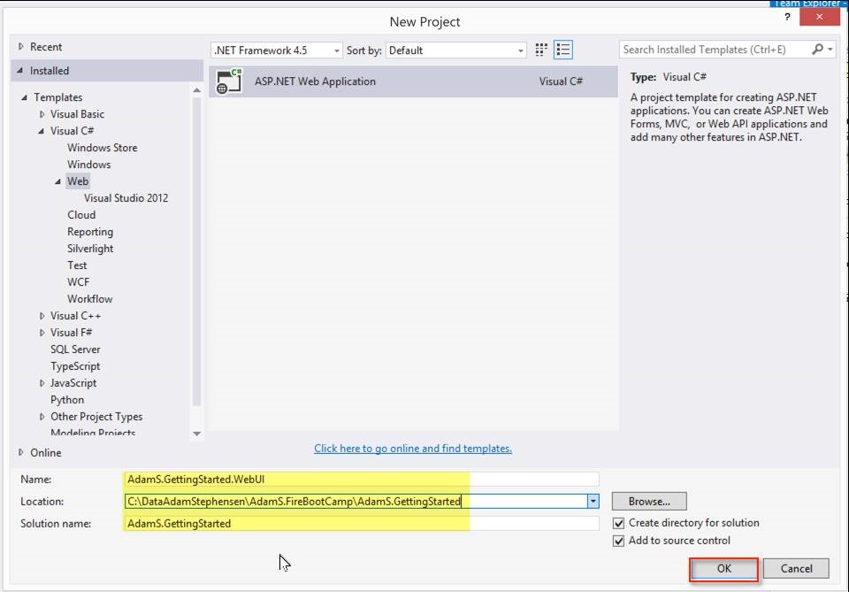Open the Location path dropdown arrow
849x592 pixels.
point(593,501)
